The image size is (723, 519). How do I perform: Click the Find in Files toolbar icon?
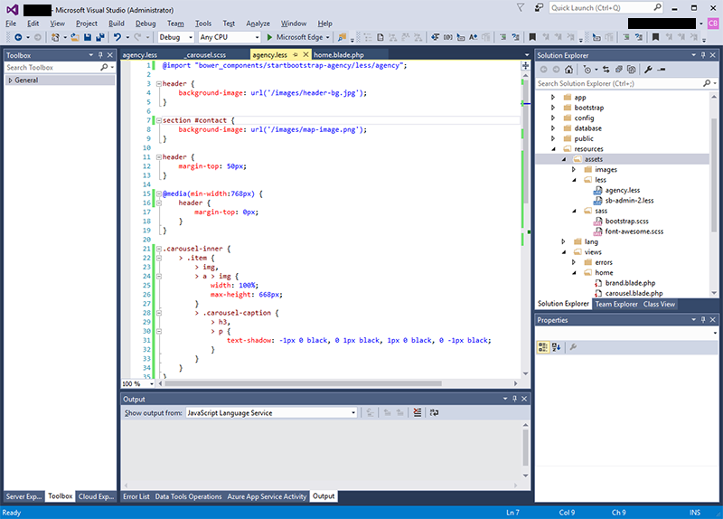click(x=342, y=37)
